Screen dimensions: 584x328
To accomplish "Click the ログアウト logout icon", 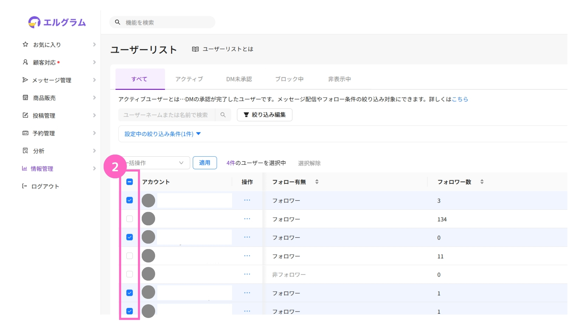I will click(x=25, y=186).
